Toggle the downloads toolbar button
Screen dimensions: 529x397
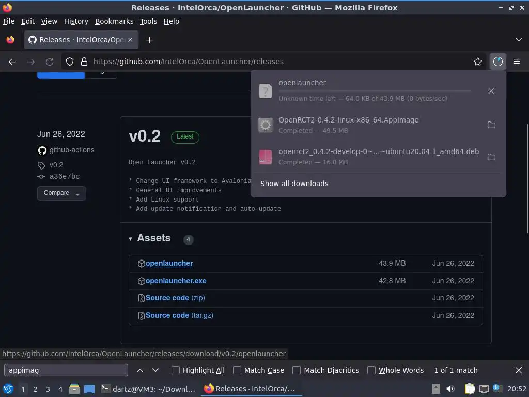click(x=498, y=62)
